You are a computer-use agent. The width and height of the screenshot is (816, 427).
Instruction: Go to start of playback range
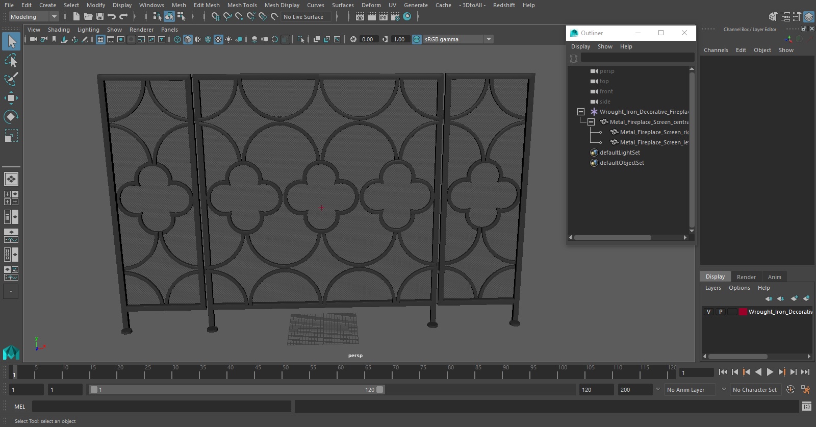tap(723, 372)
